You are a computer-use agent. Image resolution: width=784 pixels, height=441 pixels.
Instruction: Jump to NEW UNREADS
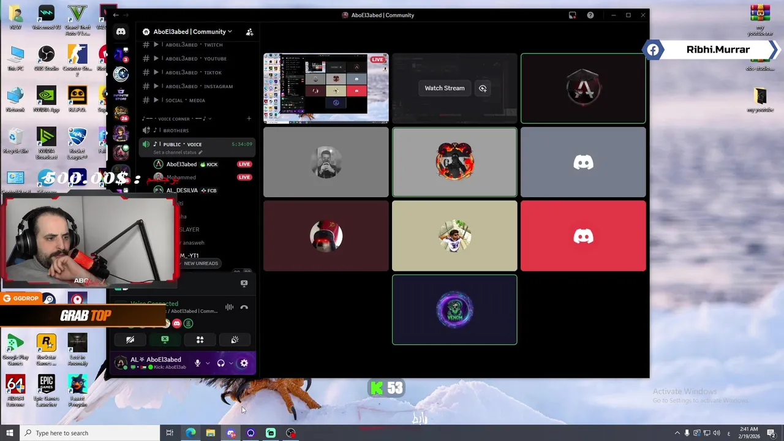[201, 263]
